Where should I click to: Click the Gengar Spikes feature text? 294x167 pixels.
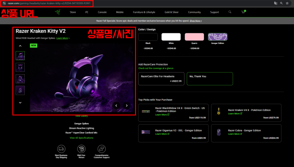pyautogui.click(x=81, y=123)
